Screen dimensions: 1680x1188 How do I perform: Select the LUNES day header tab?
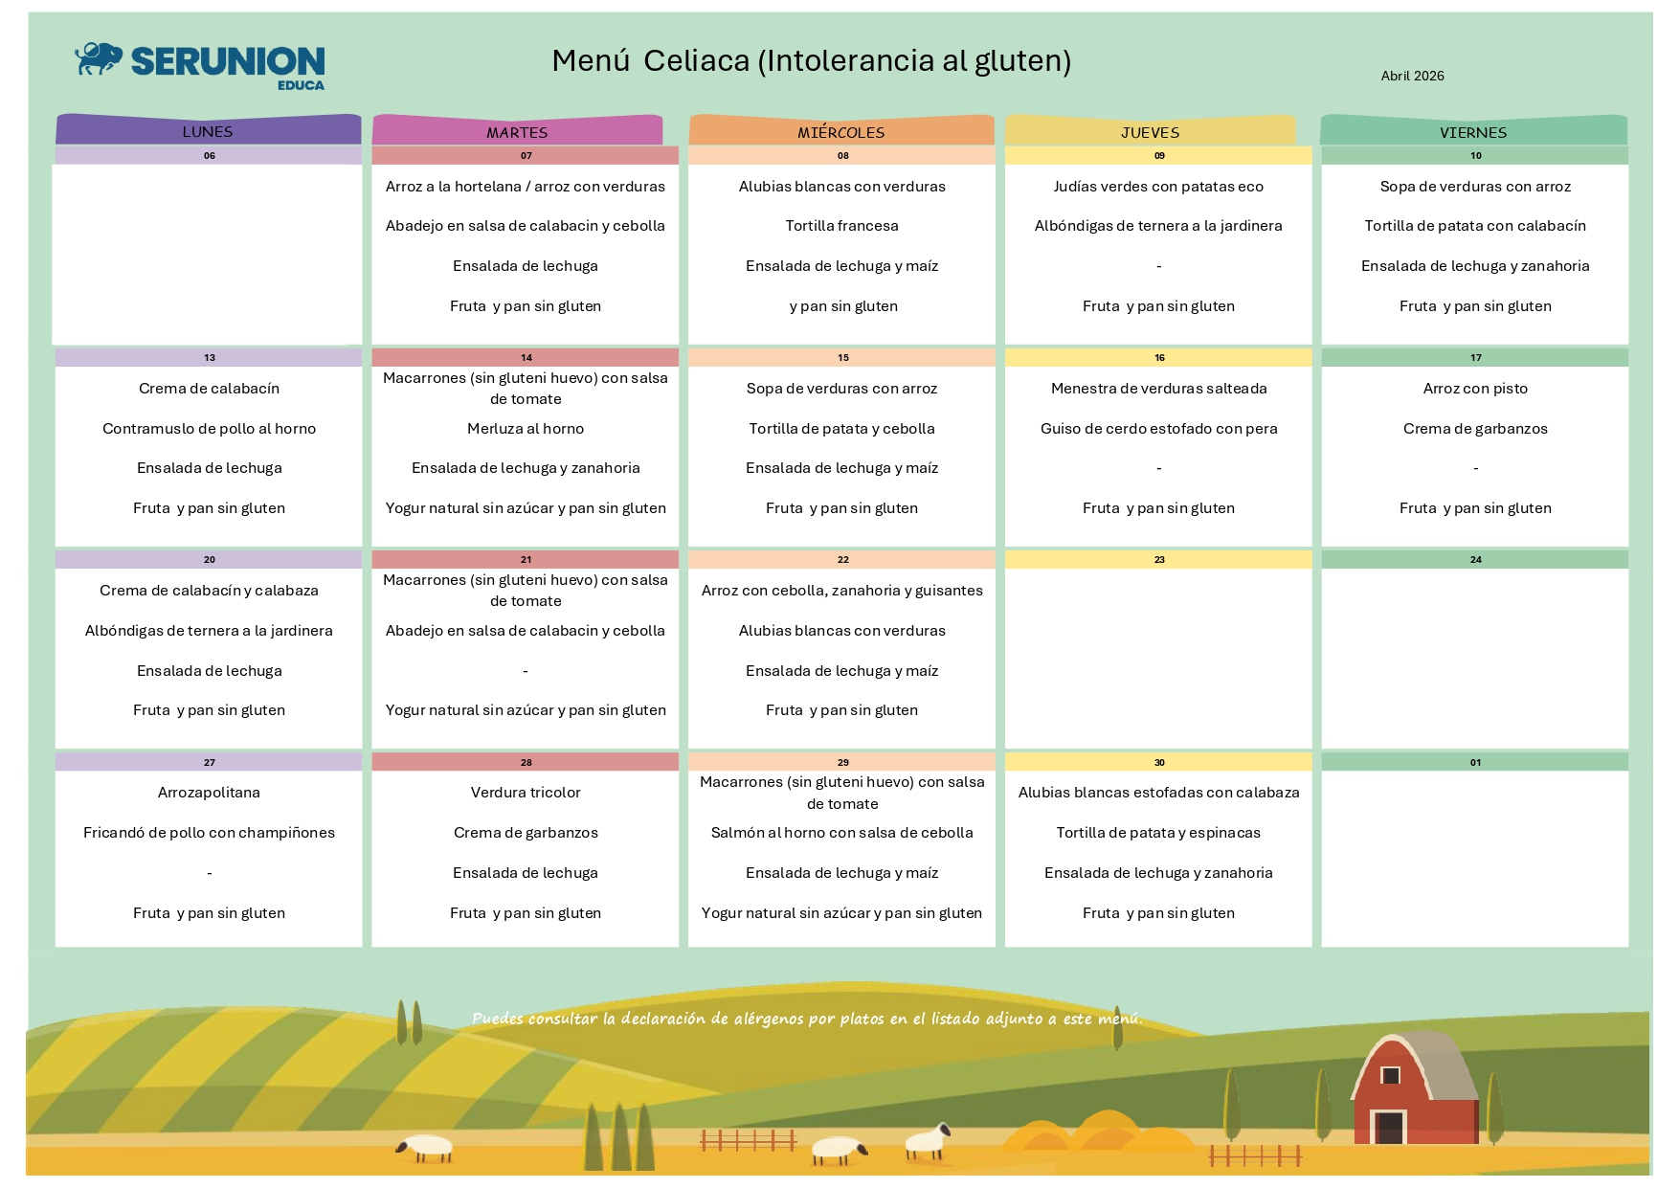click(x=208, y=131)
